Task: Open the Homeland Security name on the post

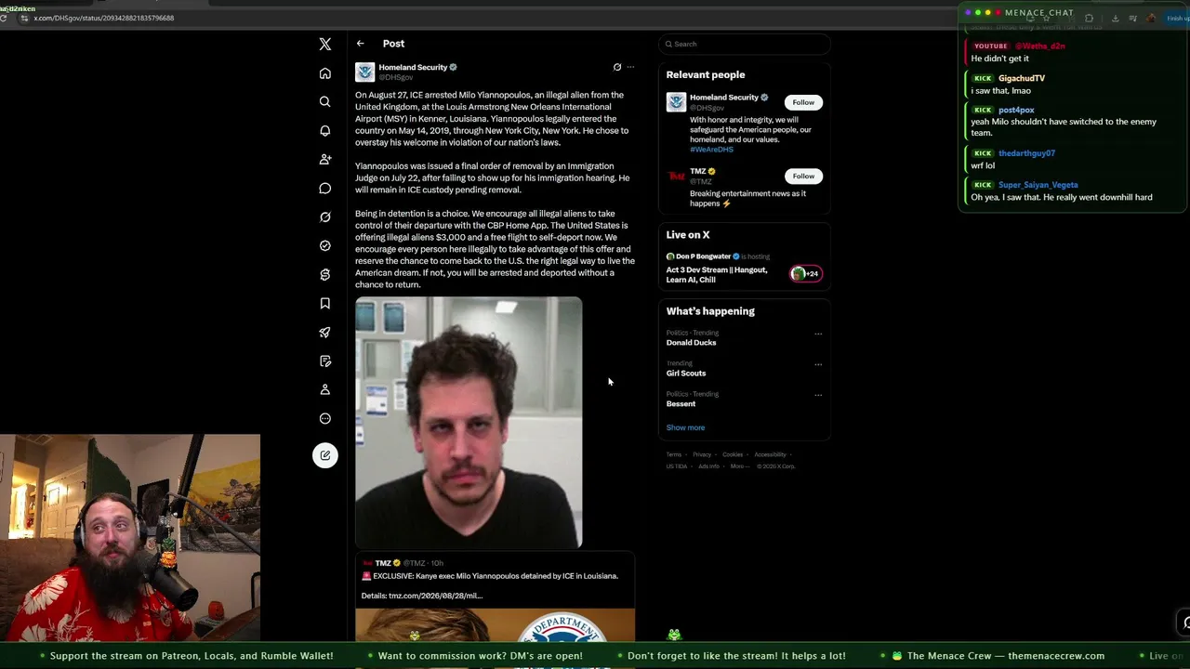Action: [x=413, y=67]
